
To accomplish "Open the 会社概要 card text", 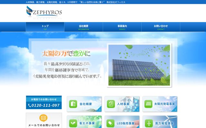I will point(86,104).
